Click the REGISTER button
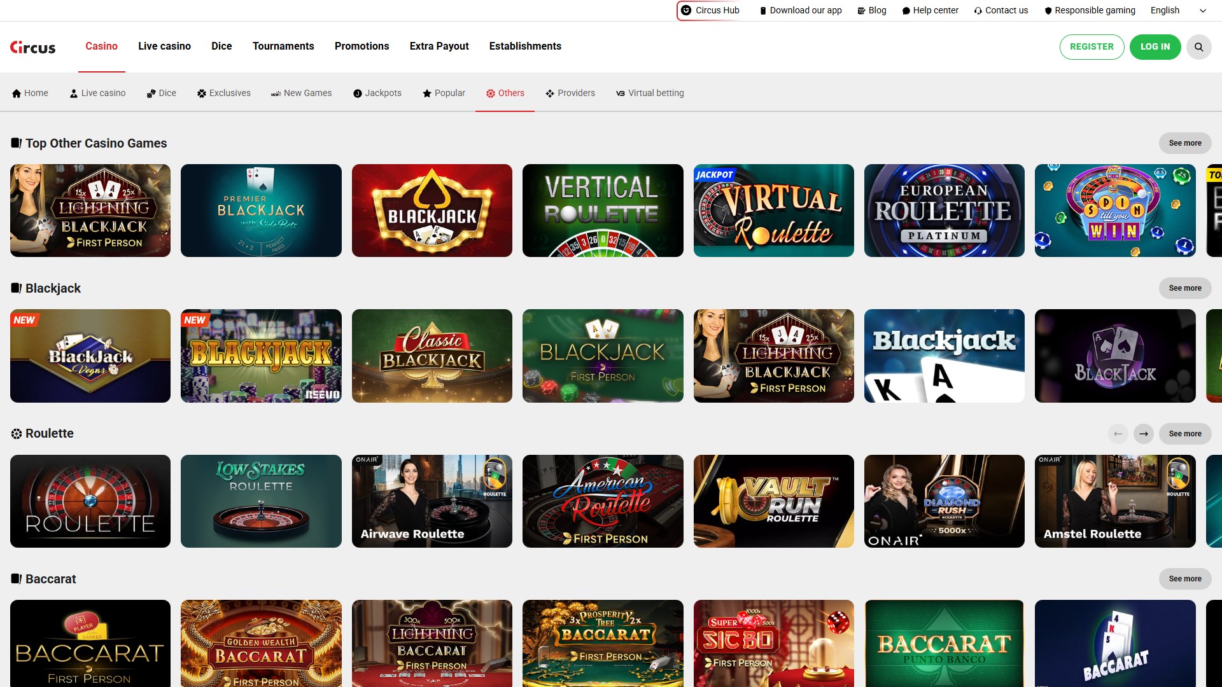Screen dimensions: 1222x687 point(1092,47)
